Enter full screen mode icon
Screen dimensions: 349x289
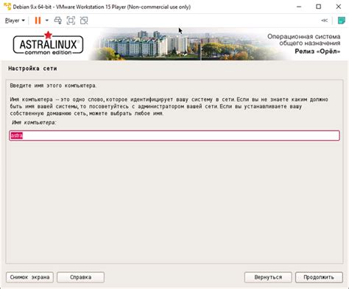coord(71,21)
